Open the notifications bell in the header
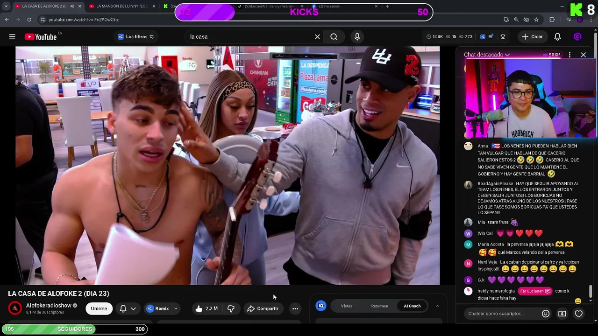Image resolution: width=598 pixels, height=336 pixels. point(557,37)
